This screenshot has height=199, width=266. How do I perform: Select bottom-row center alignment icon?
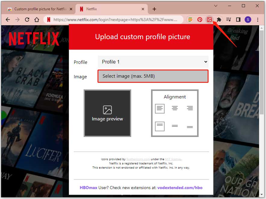[175, 126]
